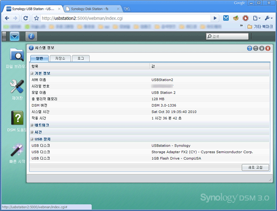This screenshot has width=277, height=211.
Task: Select the 일반 tab
Action: coord(39,59)
